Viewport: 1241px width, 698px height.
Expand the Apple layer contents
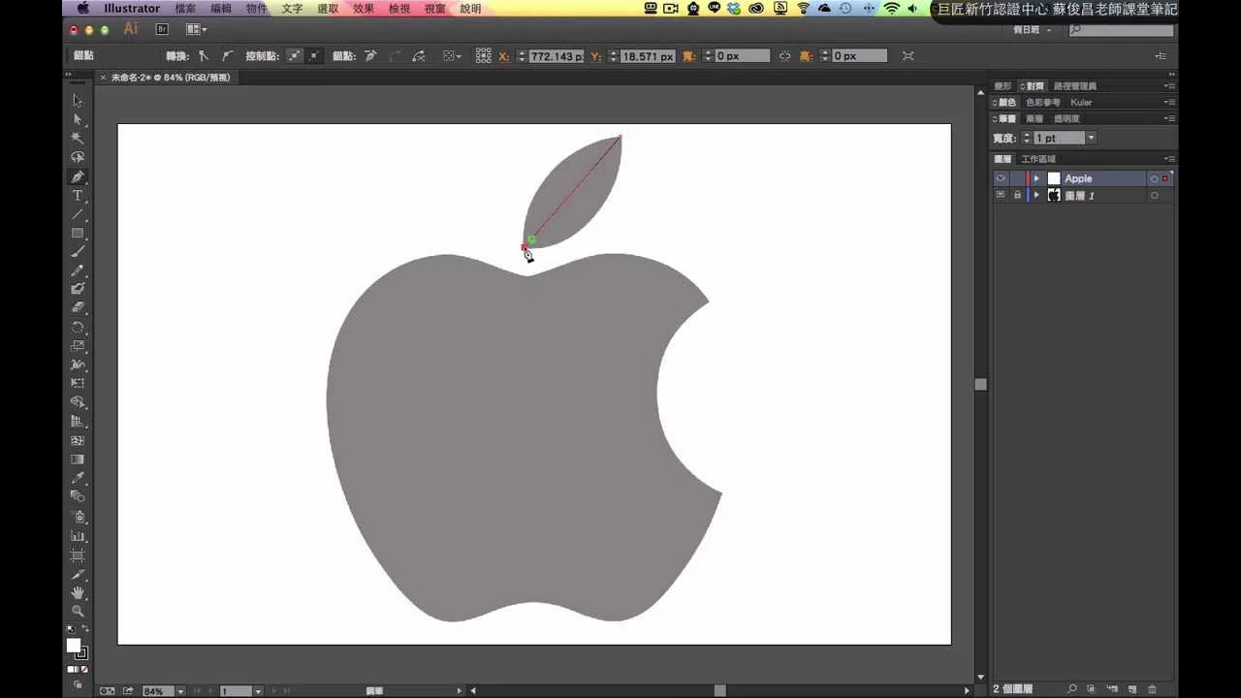click(1036, 178)
